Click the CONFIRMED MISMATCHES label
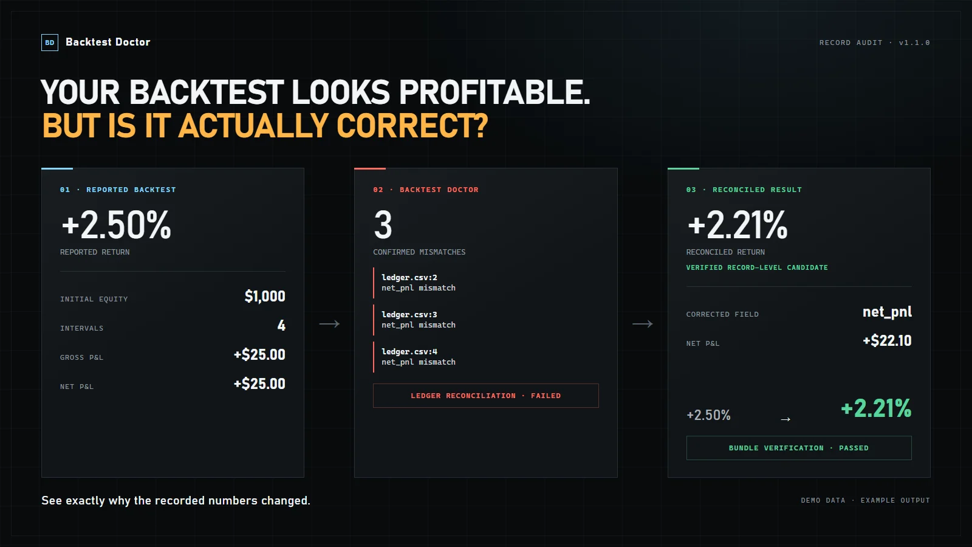972x547 pixels. (x=419, y=252)
